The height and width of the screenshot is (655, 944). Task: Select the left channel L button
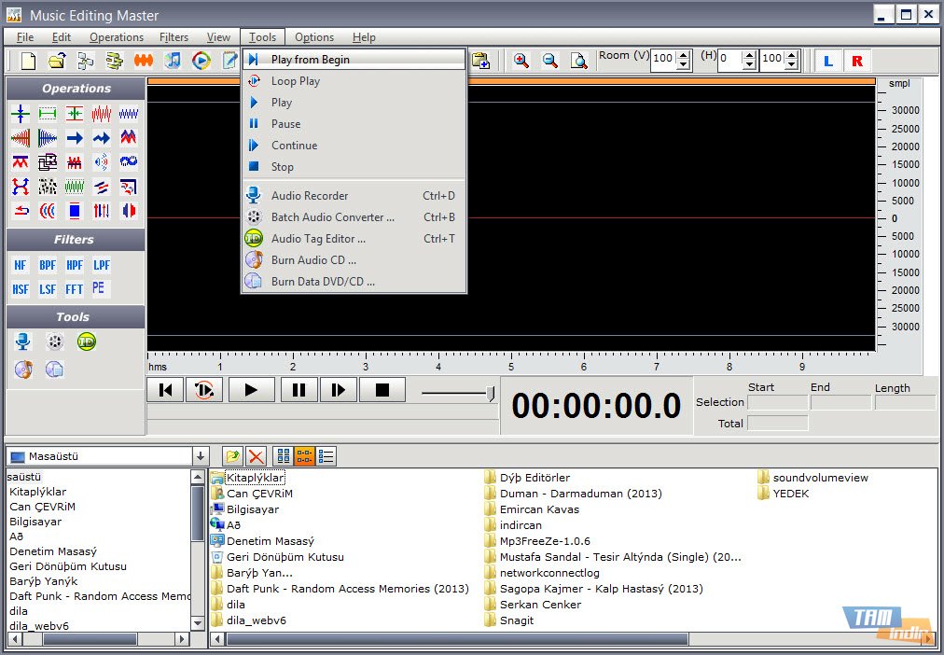tap(828, 61)
